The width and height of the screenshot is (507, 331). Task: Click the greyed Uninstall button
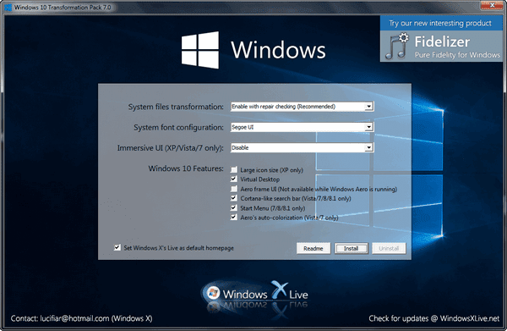[389, 248]
